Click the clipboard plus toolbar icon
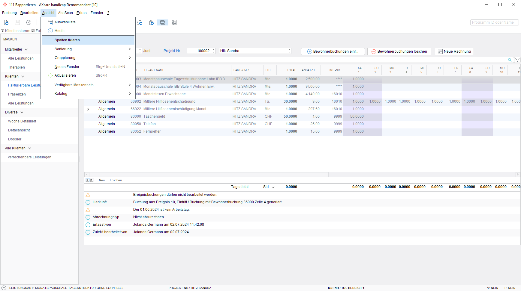Image resolution: width=521 pixels, height=291 pixels. click(x=152, y=22)
